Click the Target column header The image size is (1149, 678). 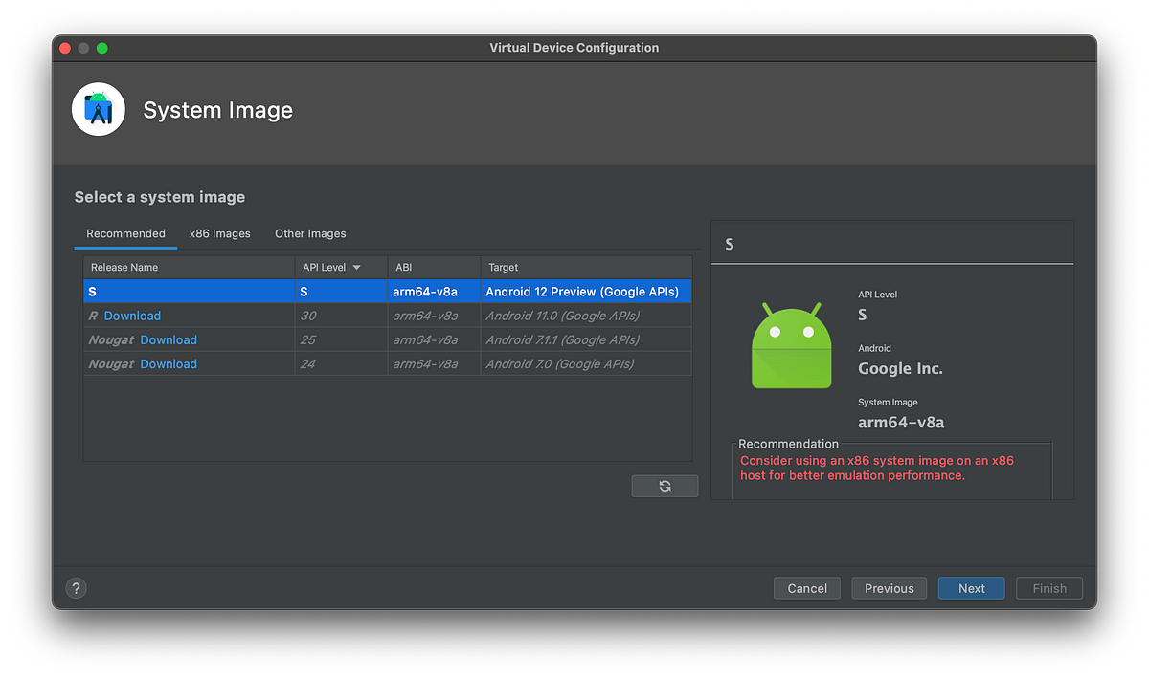pos(504,268)
